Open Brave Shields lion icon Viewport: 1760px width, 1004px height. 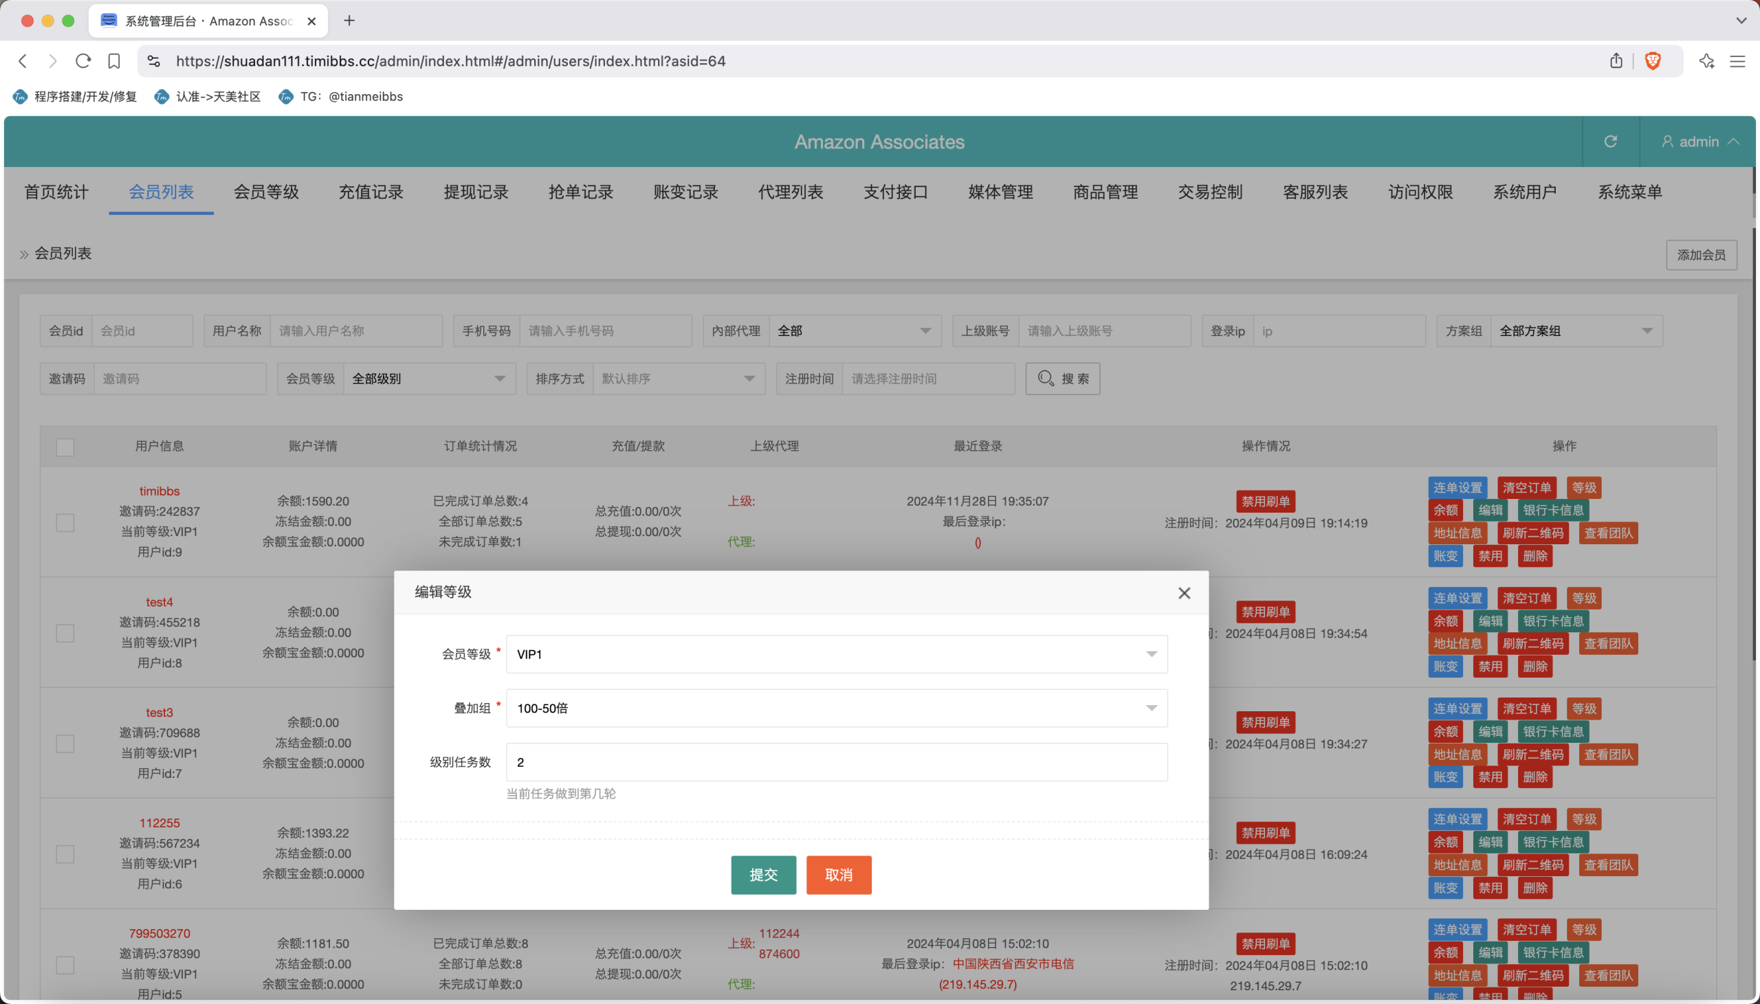[1653, 61]
